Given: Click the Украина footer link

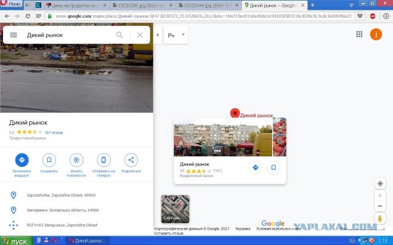Looking at the screenshot, I should point(243,228).
